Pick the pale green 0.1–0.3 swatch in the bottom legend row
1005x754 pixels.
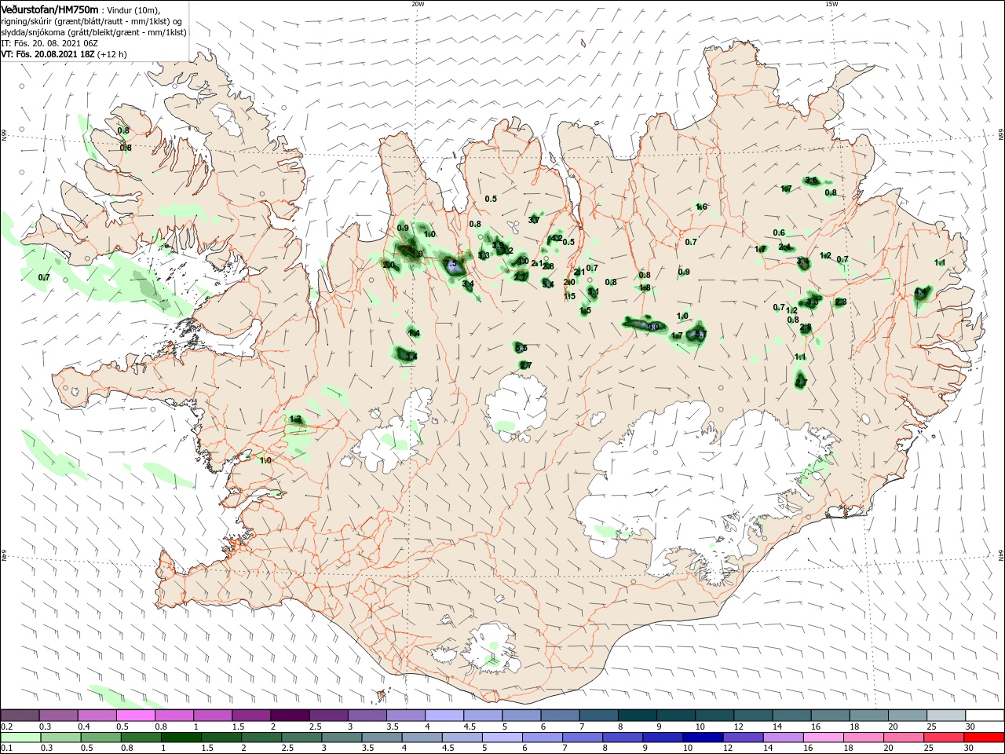point(20,738)
